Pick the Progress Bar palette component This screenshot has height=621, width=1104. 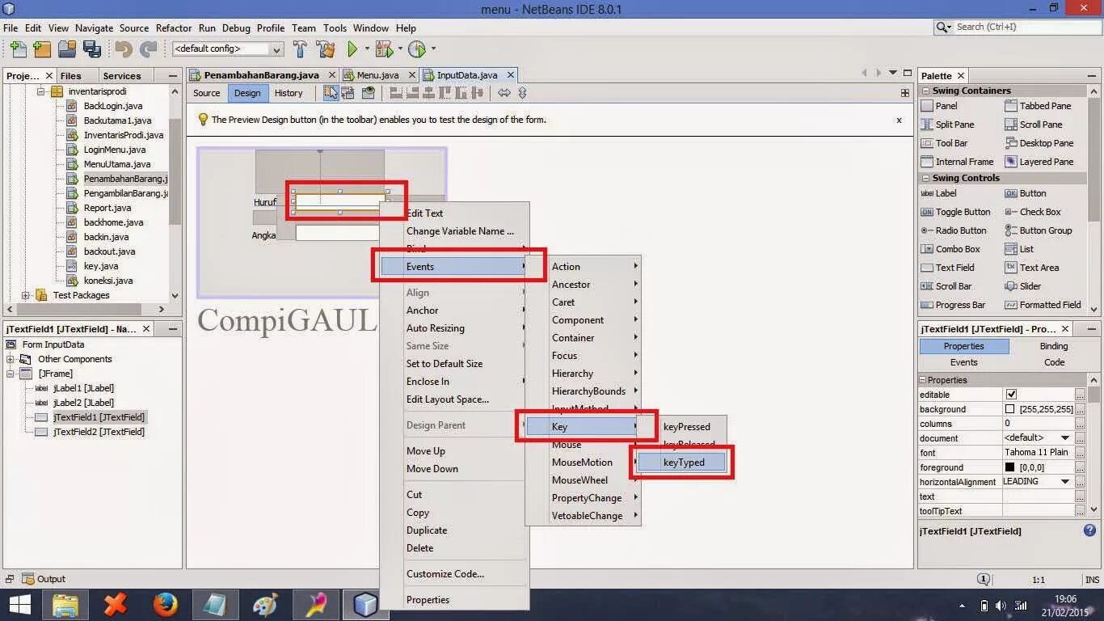point(953,305)
